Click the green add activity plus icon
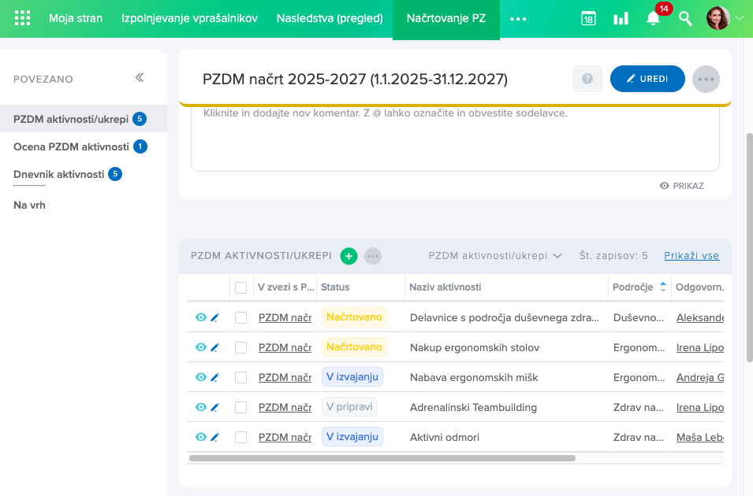753x496 pixels. pos(349,256)
